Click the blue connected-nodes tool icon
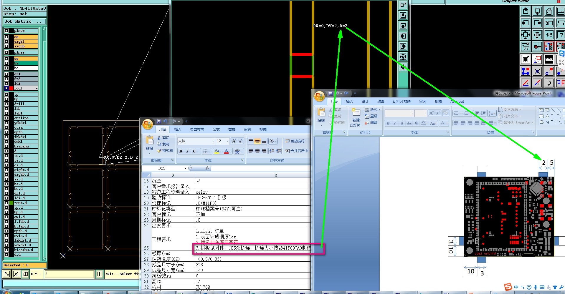This screenshot has width=565, height=294. click(526, 71)
